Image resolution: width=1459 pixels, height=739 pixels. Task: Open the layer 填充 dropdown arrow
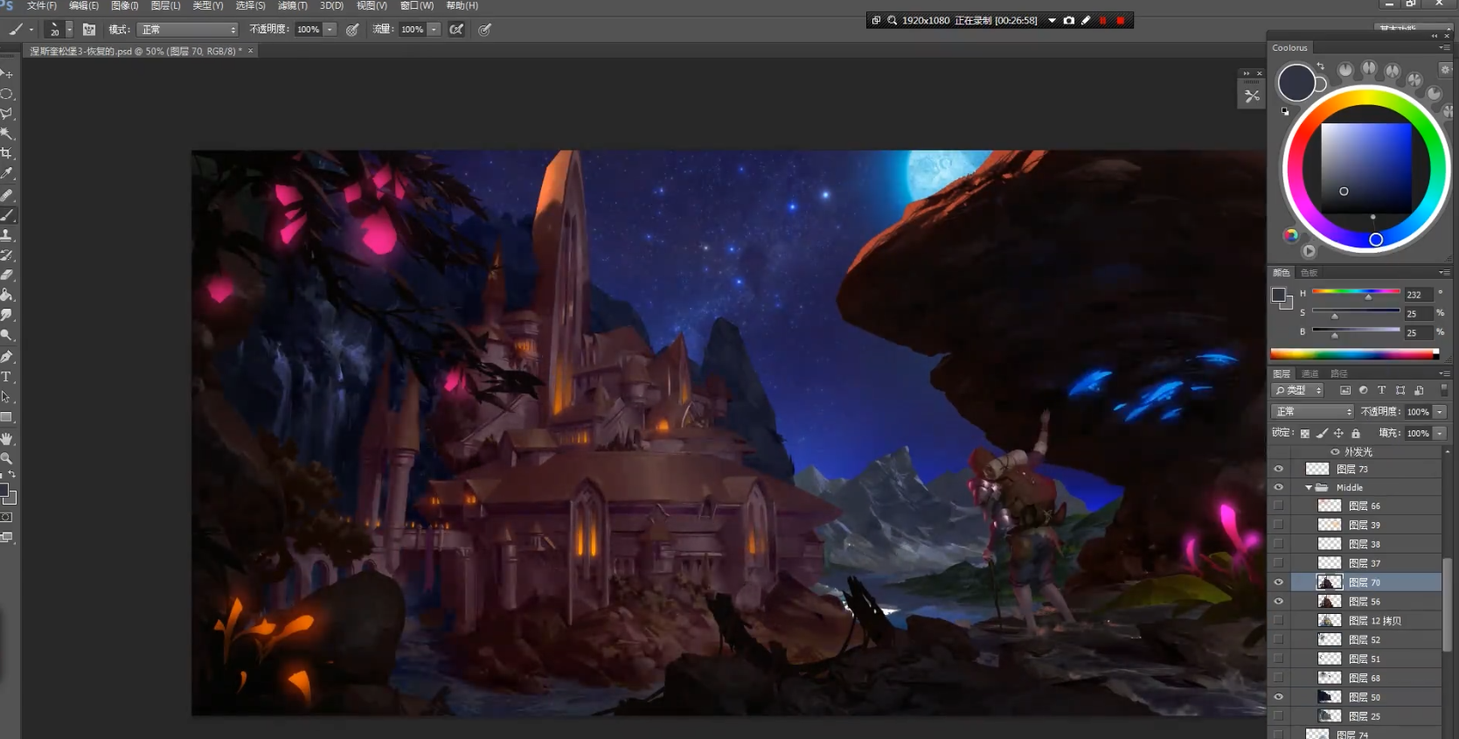pos(1440,433)
